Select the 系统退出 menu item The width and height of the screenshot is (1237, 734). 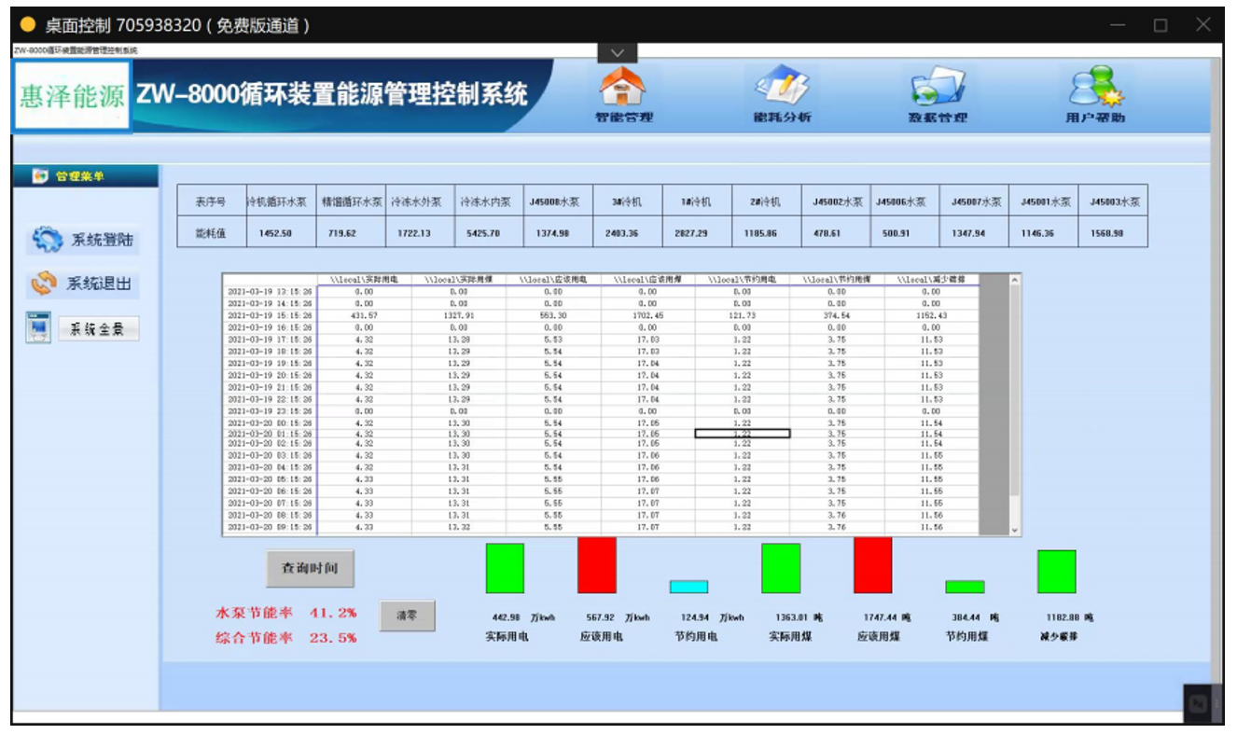pyautogui.click(x=98, y=284)
